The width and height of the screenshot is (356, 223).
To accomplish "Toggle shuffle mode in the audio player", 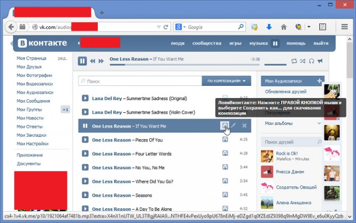I will tap(303, 61).
